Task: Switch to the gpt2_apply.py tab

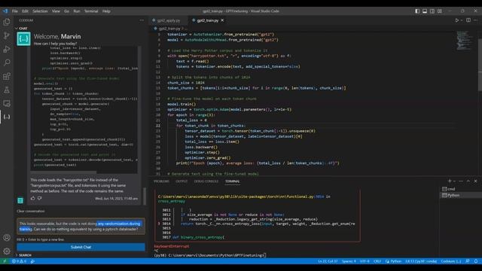Action: click(169, 20)
